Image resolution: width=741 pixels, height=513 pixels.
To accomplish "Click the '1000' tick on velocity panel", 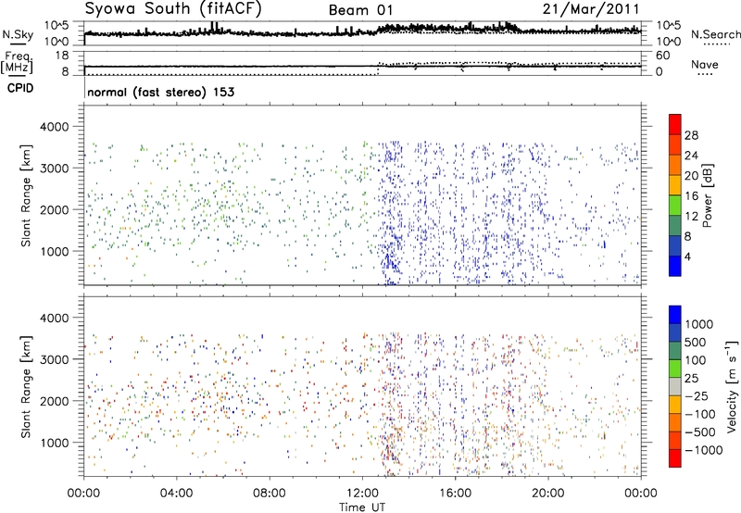I will pyautogui.click(x=54, y=443).
